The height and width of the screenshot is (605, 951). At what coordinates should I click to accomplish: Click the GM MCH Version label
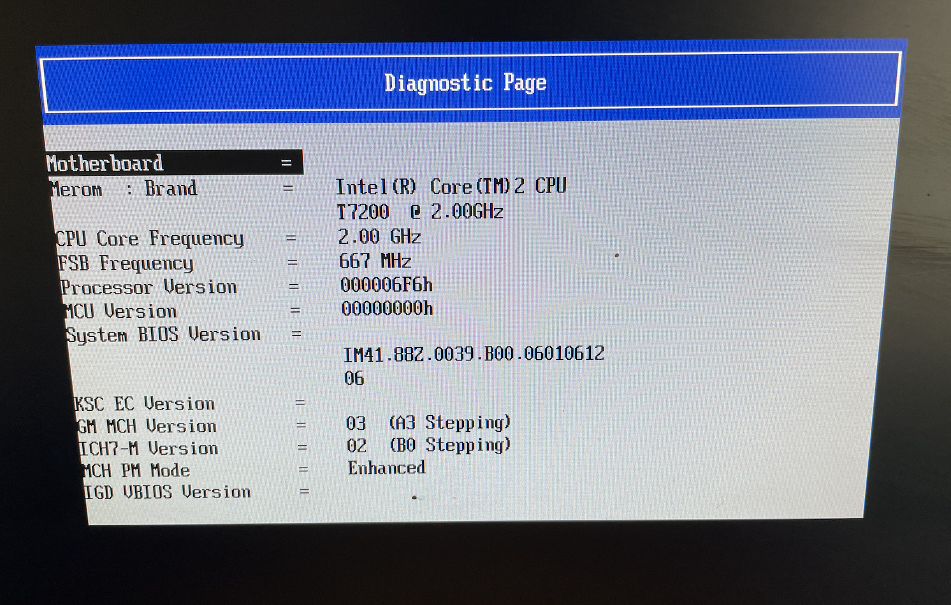(x=147, y=426)
